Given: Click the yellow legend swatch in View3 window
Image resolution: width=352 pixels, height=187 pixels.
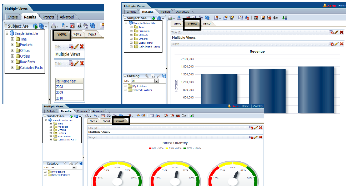Looking at the screenshot, I should (167, 148).
